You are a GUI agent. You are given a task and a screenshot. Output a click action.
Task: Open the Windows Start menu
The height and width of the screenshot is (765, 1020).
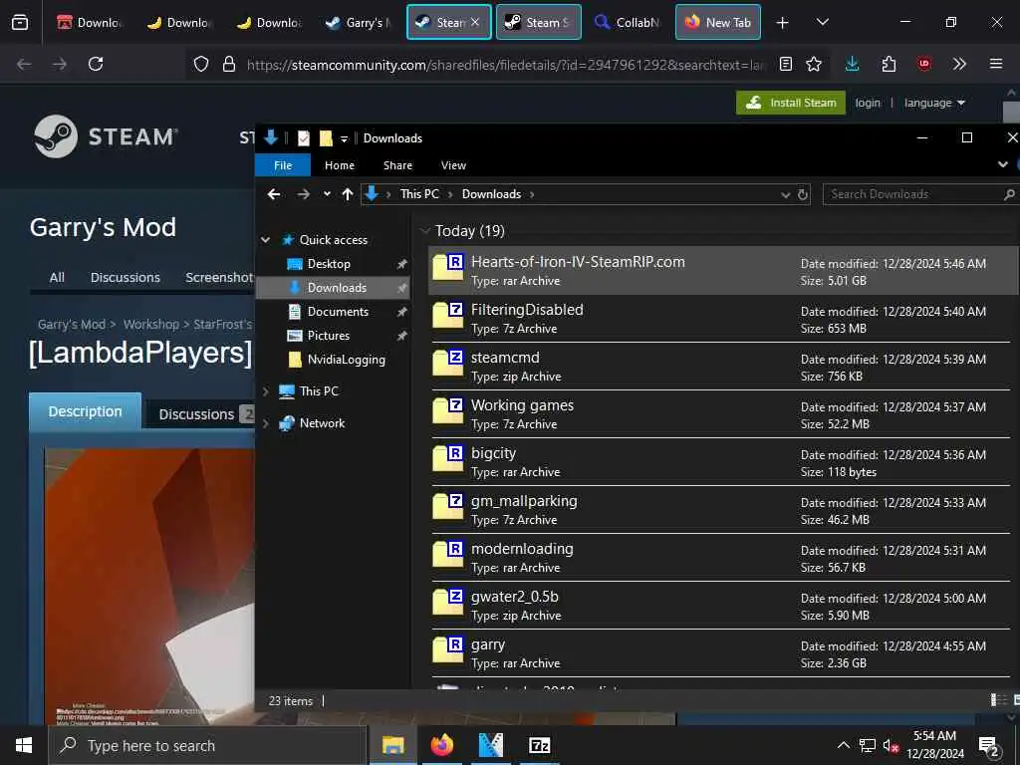(24, 745)
